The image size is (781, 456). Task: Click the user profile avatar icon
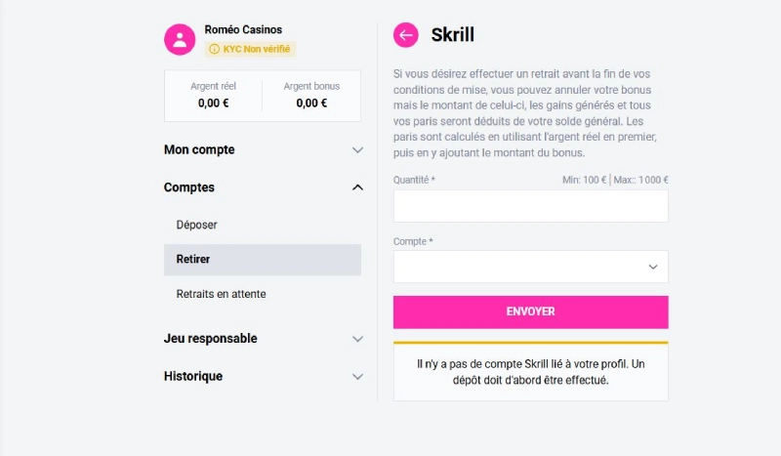click(180, 38)
